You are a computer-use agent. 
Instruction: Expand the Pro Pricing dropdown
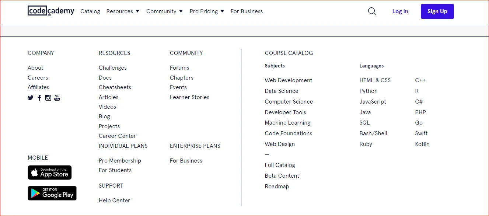pos(207,11)
